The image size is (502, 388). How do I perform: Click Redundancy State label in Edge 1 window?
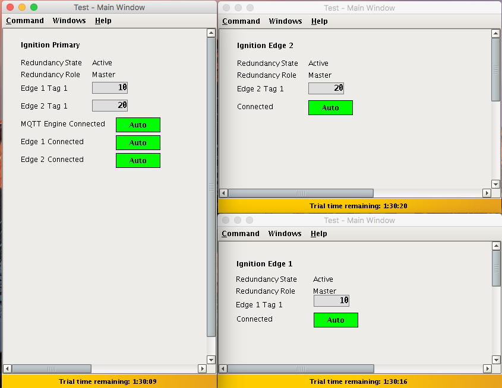266,279
